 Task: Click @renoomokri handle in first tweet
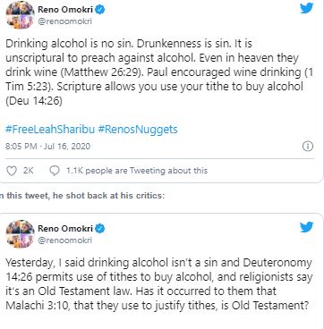coord(64,21)
